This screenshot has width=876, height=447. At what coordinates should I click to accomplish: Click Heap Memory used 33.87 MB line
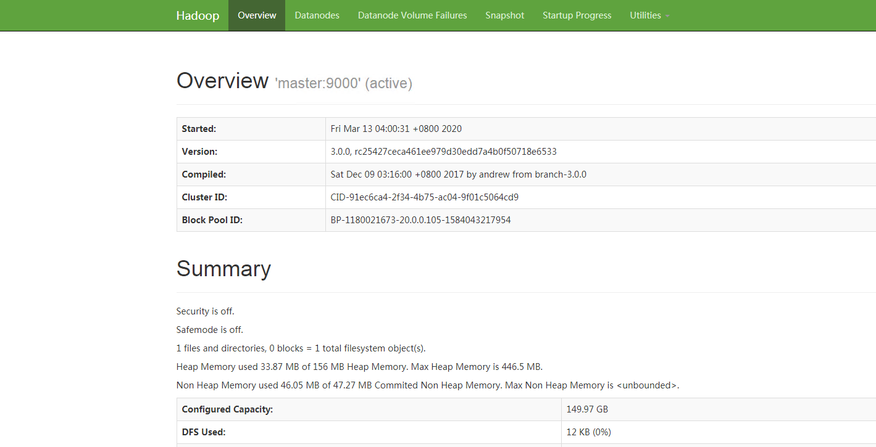point(359,367)
